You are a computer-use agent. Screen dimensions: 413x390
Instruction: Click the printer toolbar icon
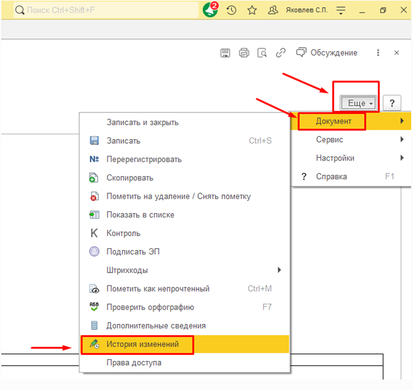[244, 53]
